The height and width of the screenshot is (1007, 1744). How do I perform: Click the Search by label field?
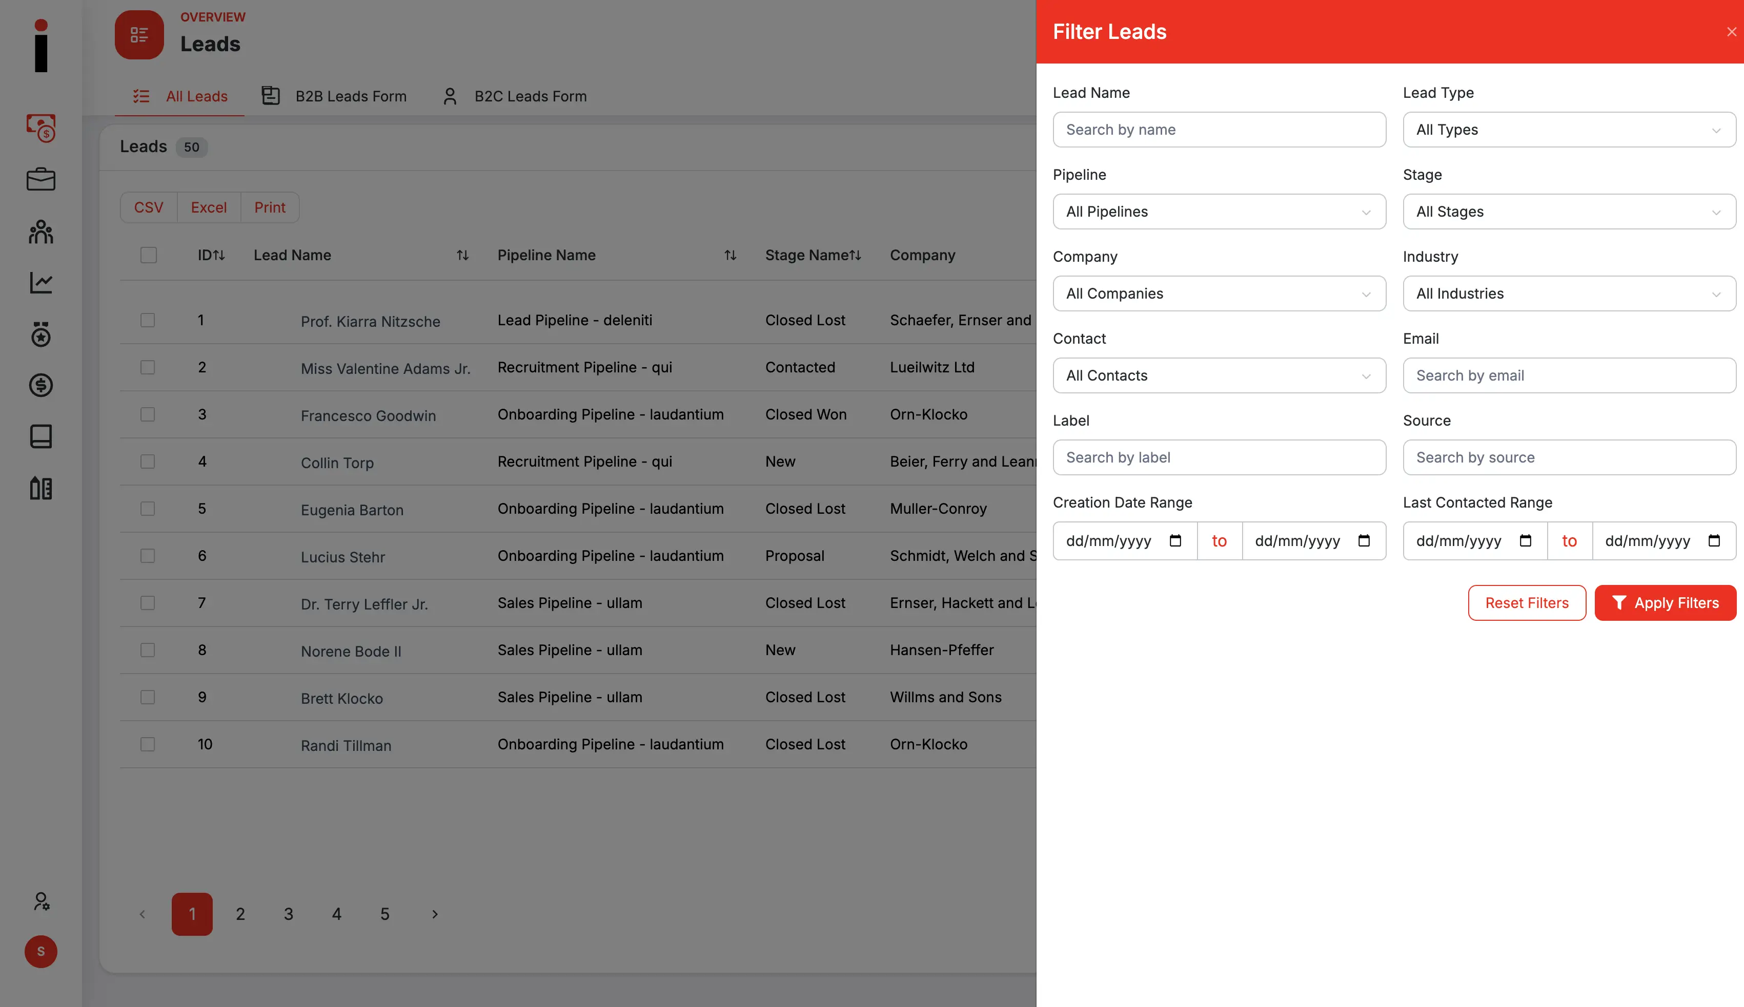[x=1219, y=457]
